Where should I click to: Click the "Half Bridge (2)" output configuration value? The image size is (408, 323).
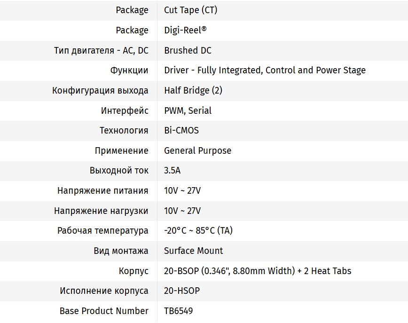tap(193, 90)
